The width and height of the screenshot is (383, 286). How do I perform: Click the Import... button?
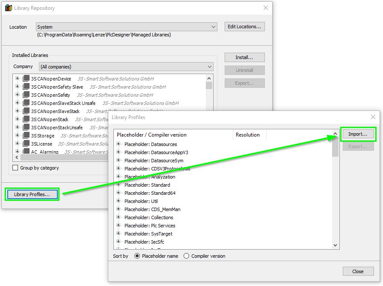358,134
